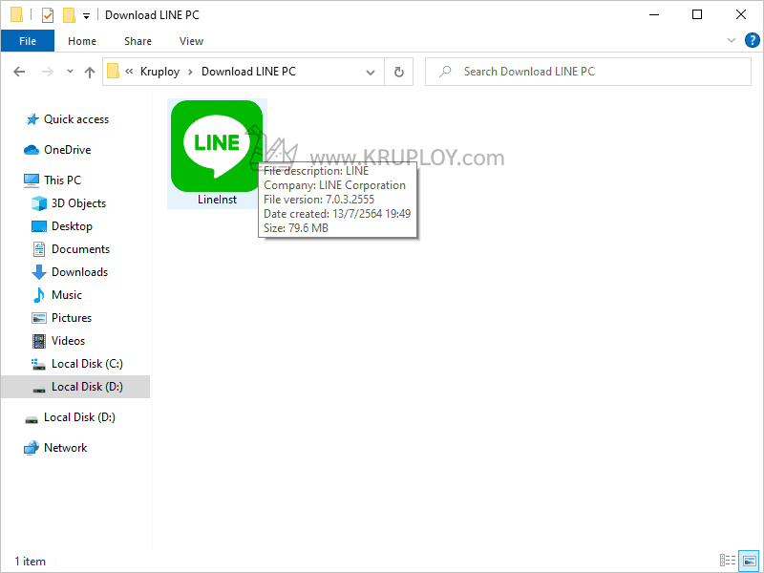The image size is (764, 573).
Task: Click the Network icon in sidebar
Action: (32, 448)
